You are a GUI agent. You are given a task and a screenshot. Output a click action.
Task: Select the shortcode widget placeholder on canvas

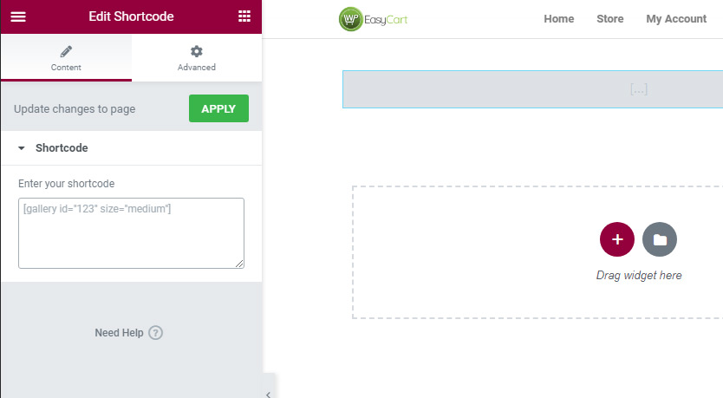[x=532, y=89]
